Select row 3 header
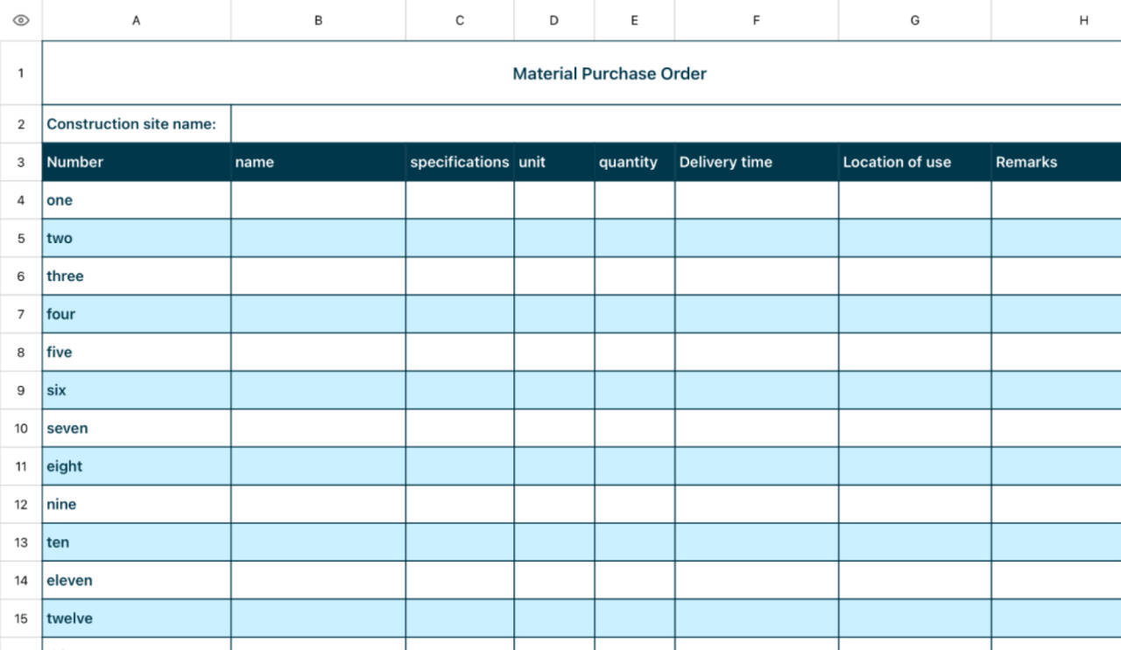Viewport: 1121px width, 650px height. (21, 162)
